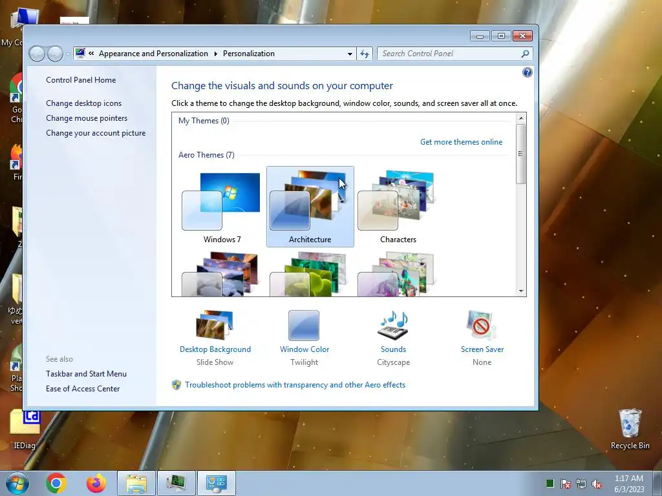Launch Chrome from the taskbar
Screen dimensions: 662x496
56,483
